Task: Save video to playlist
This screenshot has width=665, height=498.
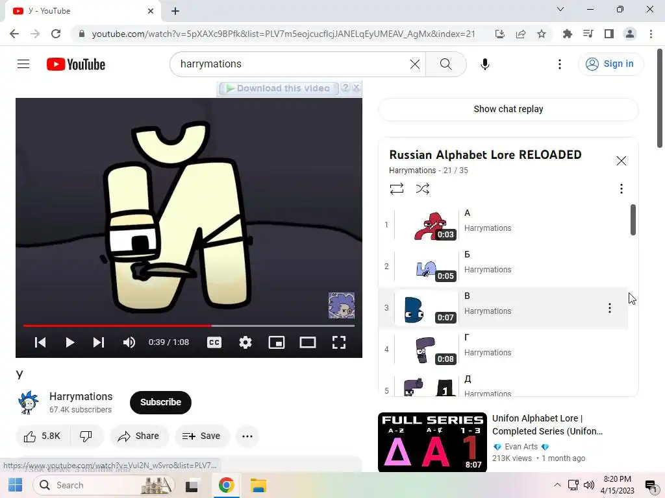Action: point(202,436)
